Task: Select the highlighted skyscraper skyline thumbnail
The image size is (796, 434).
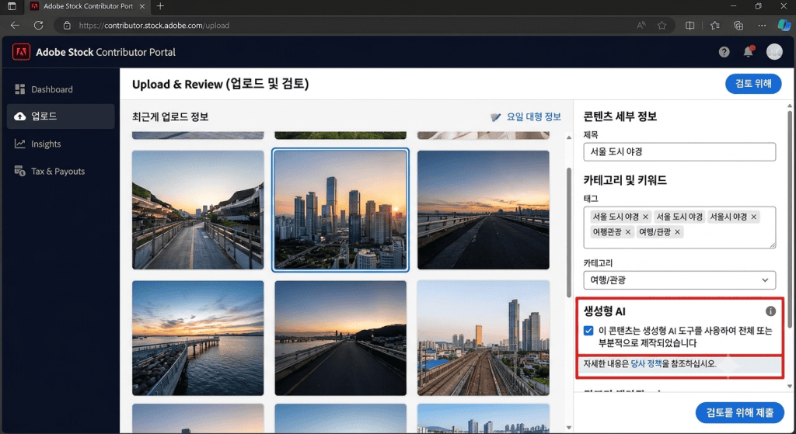Action: tap(340, 210)
